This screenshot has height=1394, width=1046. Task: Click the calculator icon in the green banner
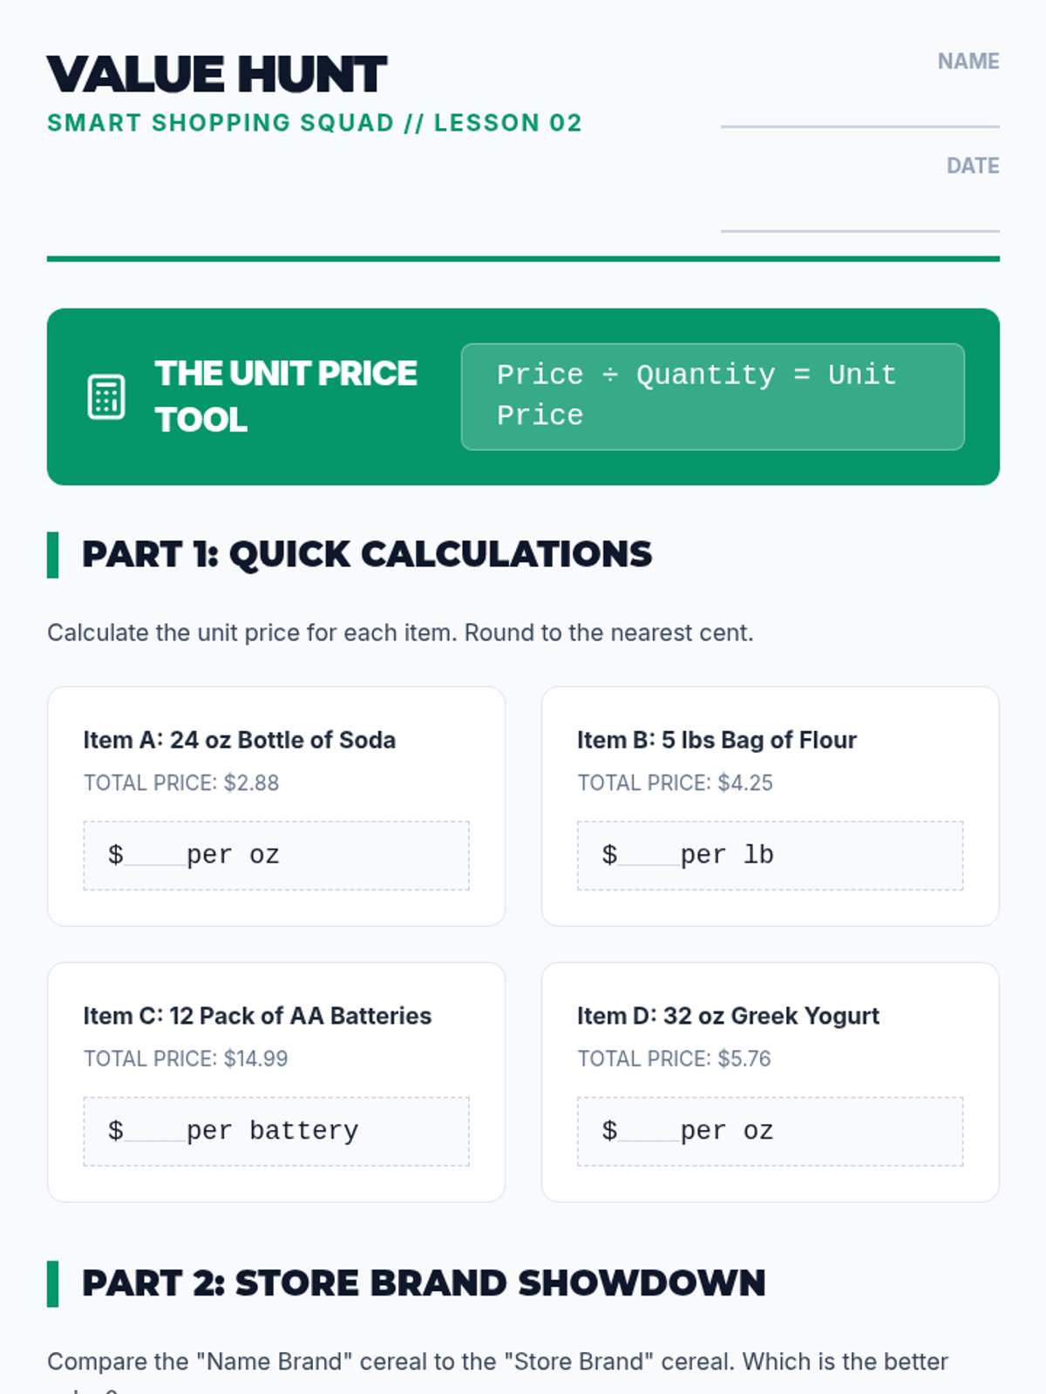pyautogui.click(x=106, y=397)
